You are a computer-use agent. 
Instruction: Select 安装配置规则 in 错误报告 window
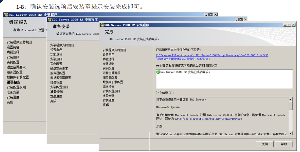click(x=16, y=87)
